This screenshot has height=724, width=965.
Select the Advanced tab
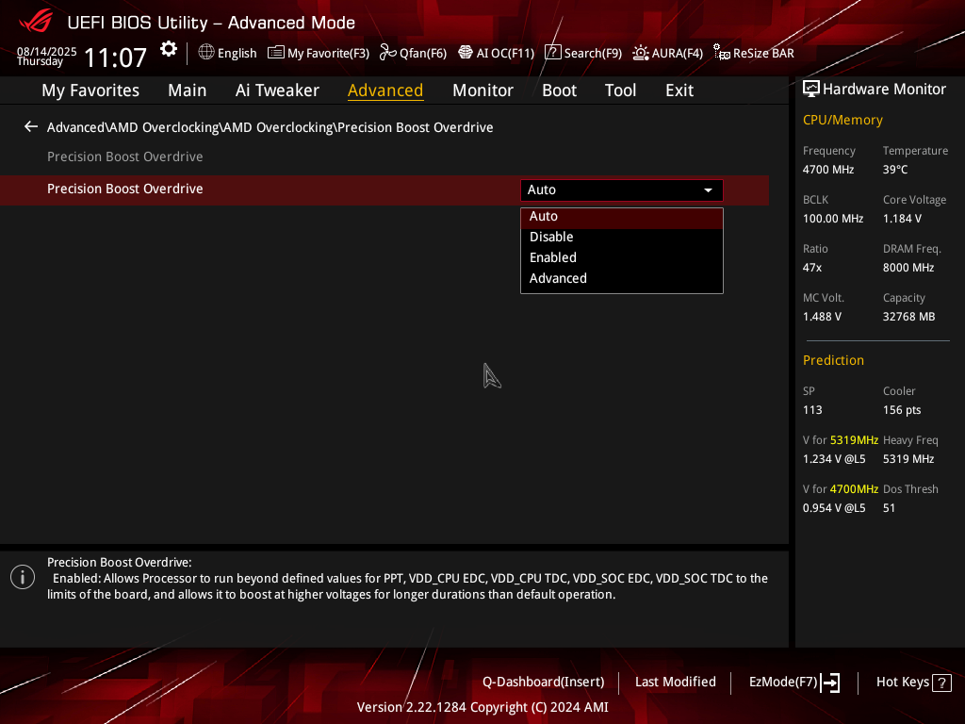pos(385,90)
